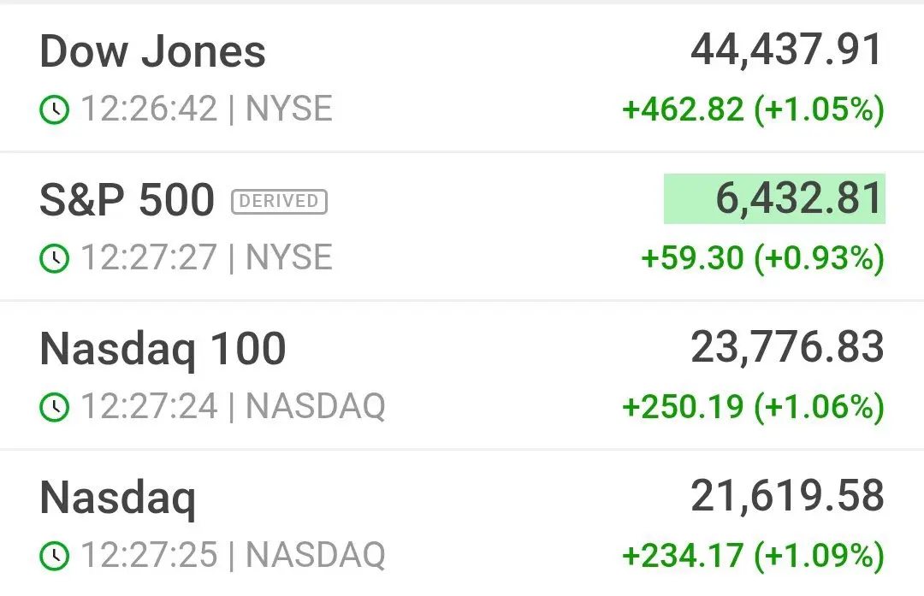Click the clock icon in S&P 500 row
The image size is (924, 596).
pyautogui.click(x=54, y=258)
